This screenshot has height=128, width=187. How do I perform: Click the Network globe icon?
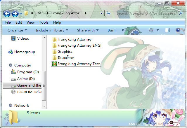11,105
